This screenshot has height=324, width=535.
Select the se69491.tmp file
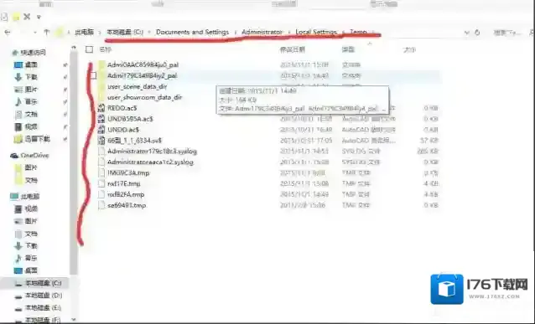[127, 205]
